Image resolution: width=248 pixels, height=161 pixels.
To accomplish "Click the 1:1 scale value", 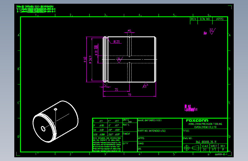I will click(205, 150).
